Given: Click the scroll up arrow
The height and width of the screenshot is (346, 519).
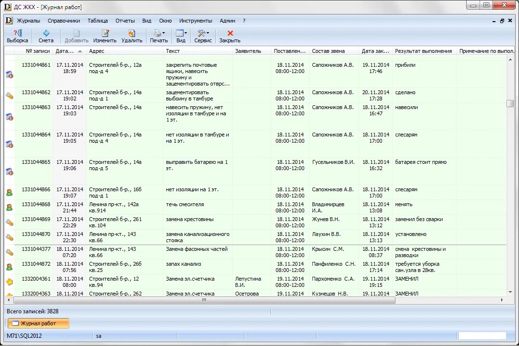Looking at the screenshot, I should [510, 59].
